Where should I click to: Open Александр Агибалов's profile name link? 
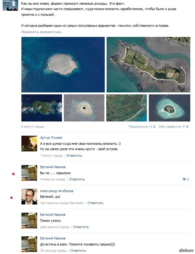[57, 191]
